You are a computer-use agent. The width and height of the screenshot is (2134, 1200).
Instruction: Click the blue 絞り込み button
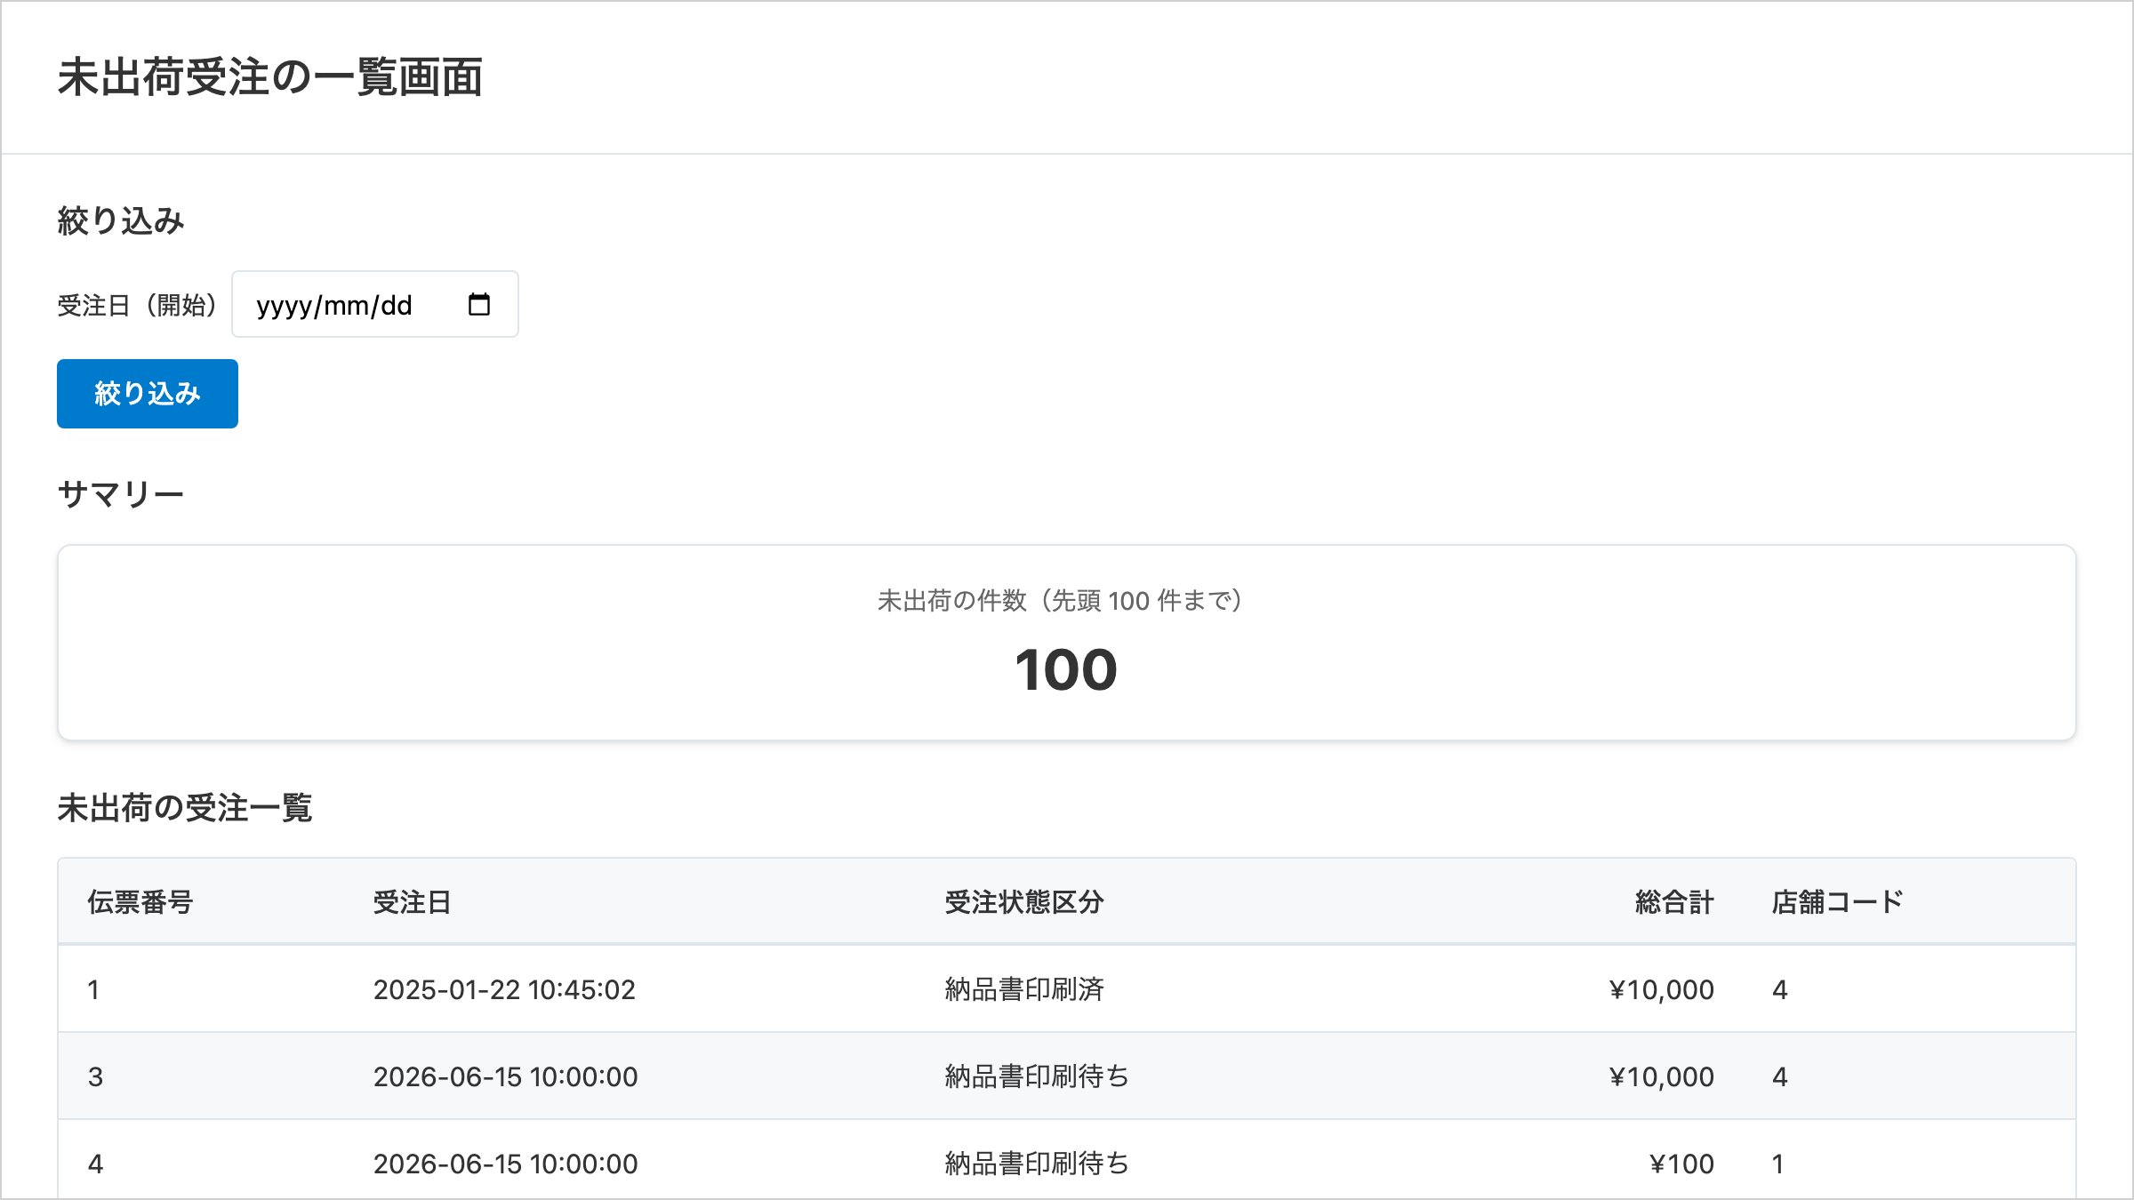[x=148, y=394]
